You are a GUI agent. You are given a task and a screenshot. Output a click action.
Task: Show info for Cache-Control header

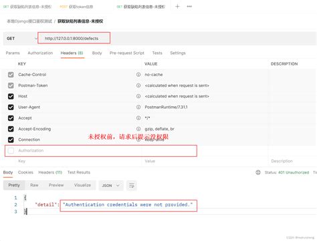point(138,75)
